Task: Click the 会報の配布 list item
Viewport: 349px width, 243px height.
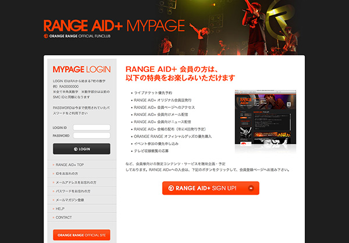Action: (x=170, y=129)
